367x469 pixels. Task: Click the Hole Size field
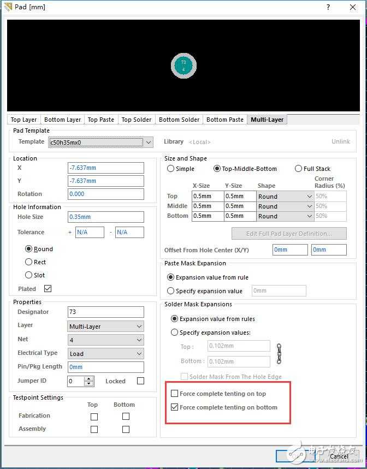pyautogui.click(x=105, y=217)
